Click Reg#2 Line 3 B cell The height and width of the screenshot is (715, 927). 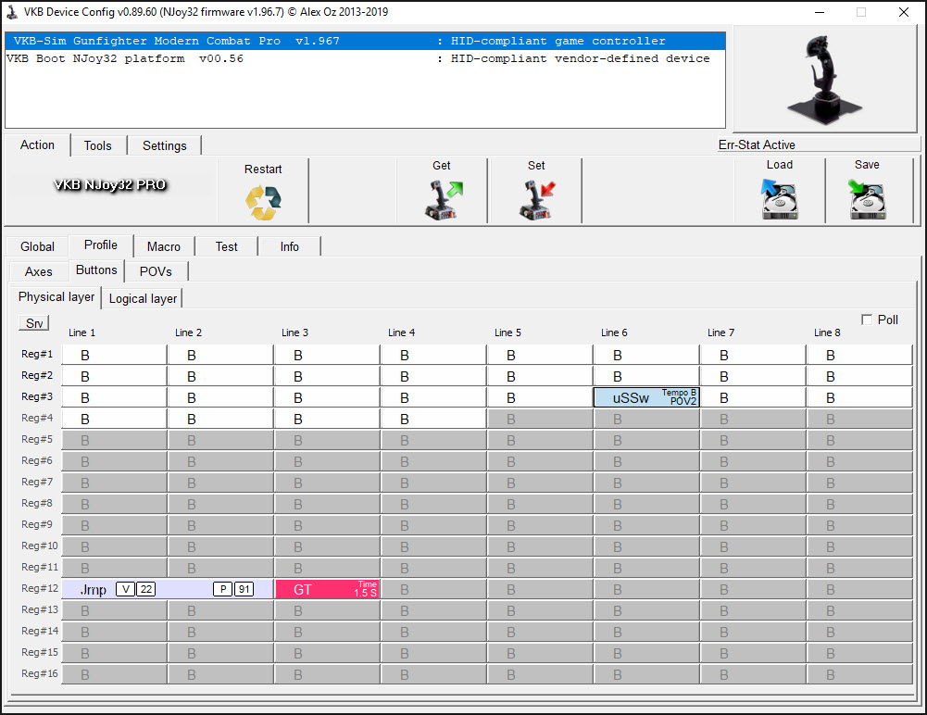[x=327, y=376]
